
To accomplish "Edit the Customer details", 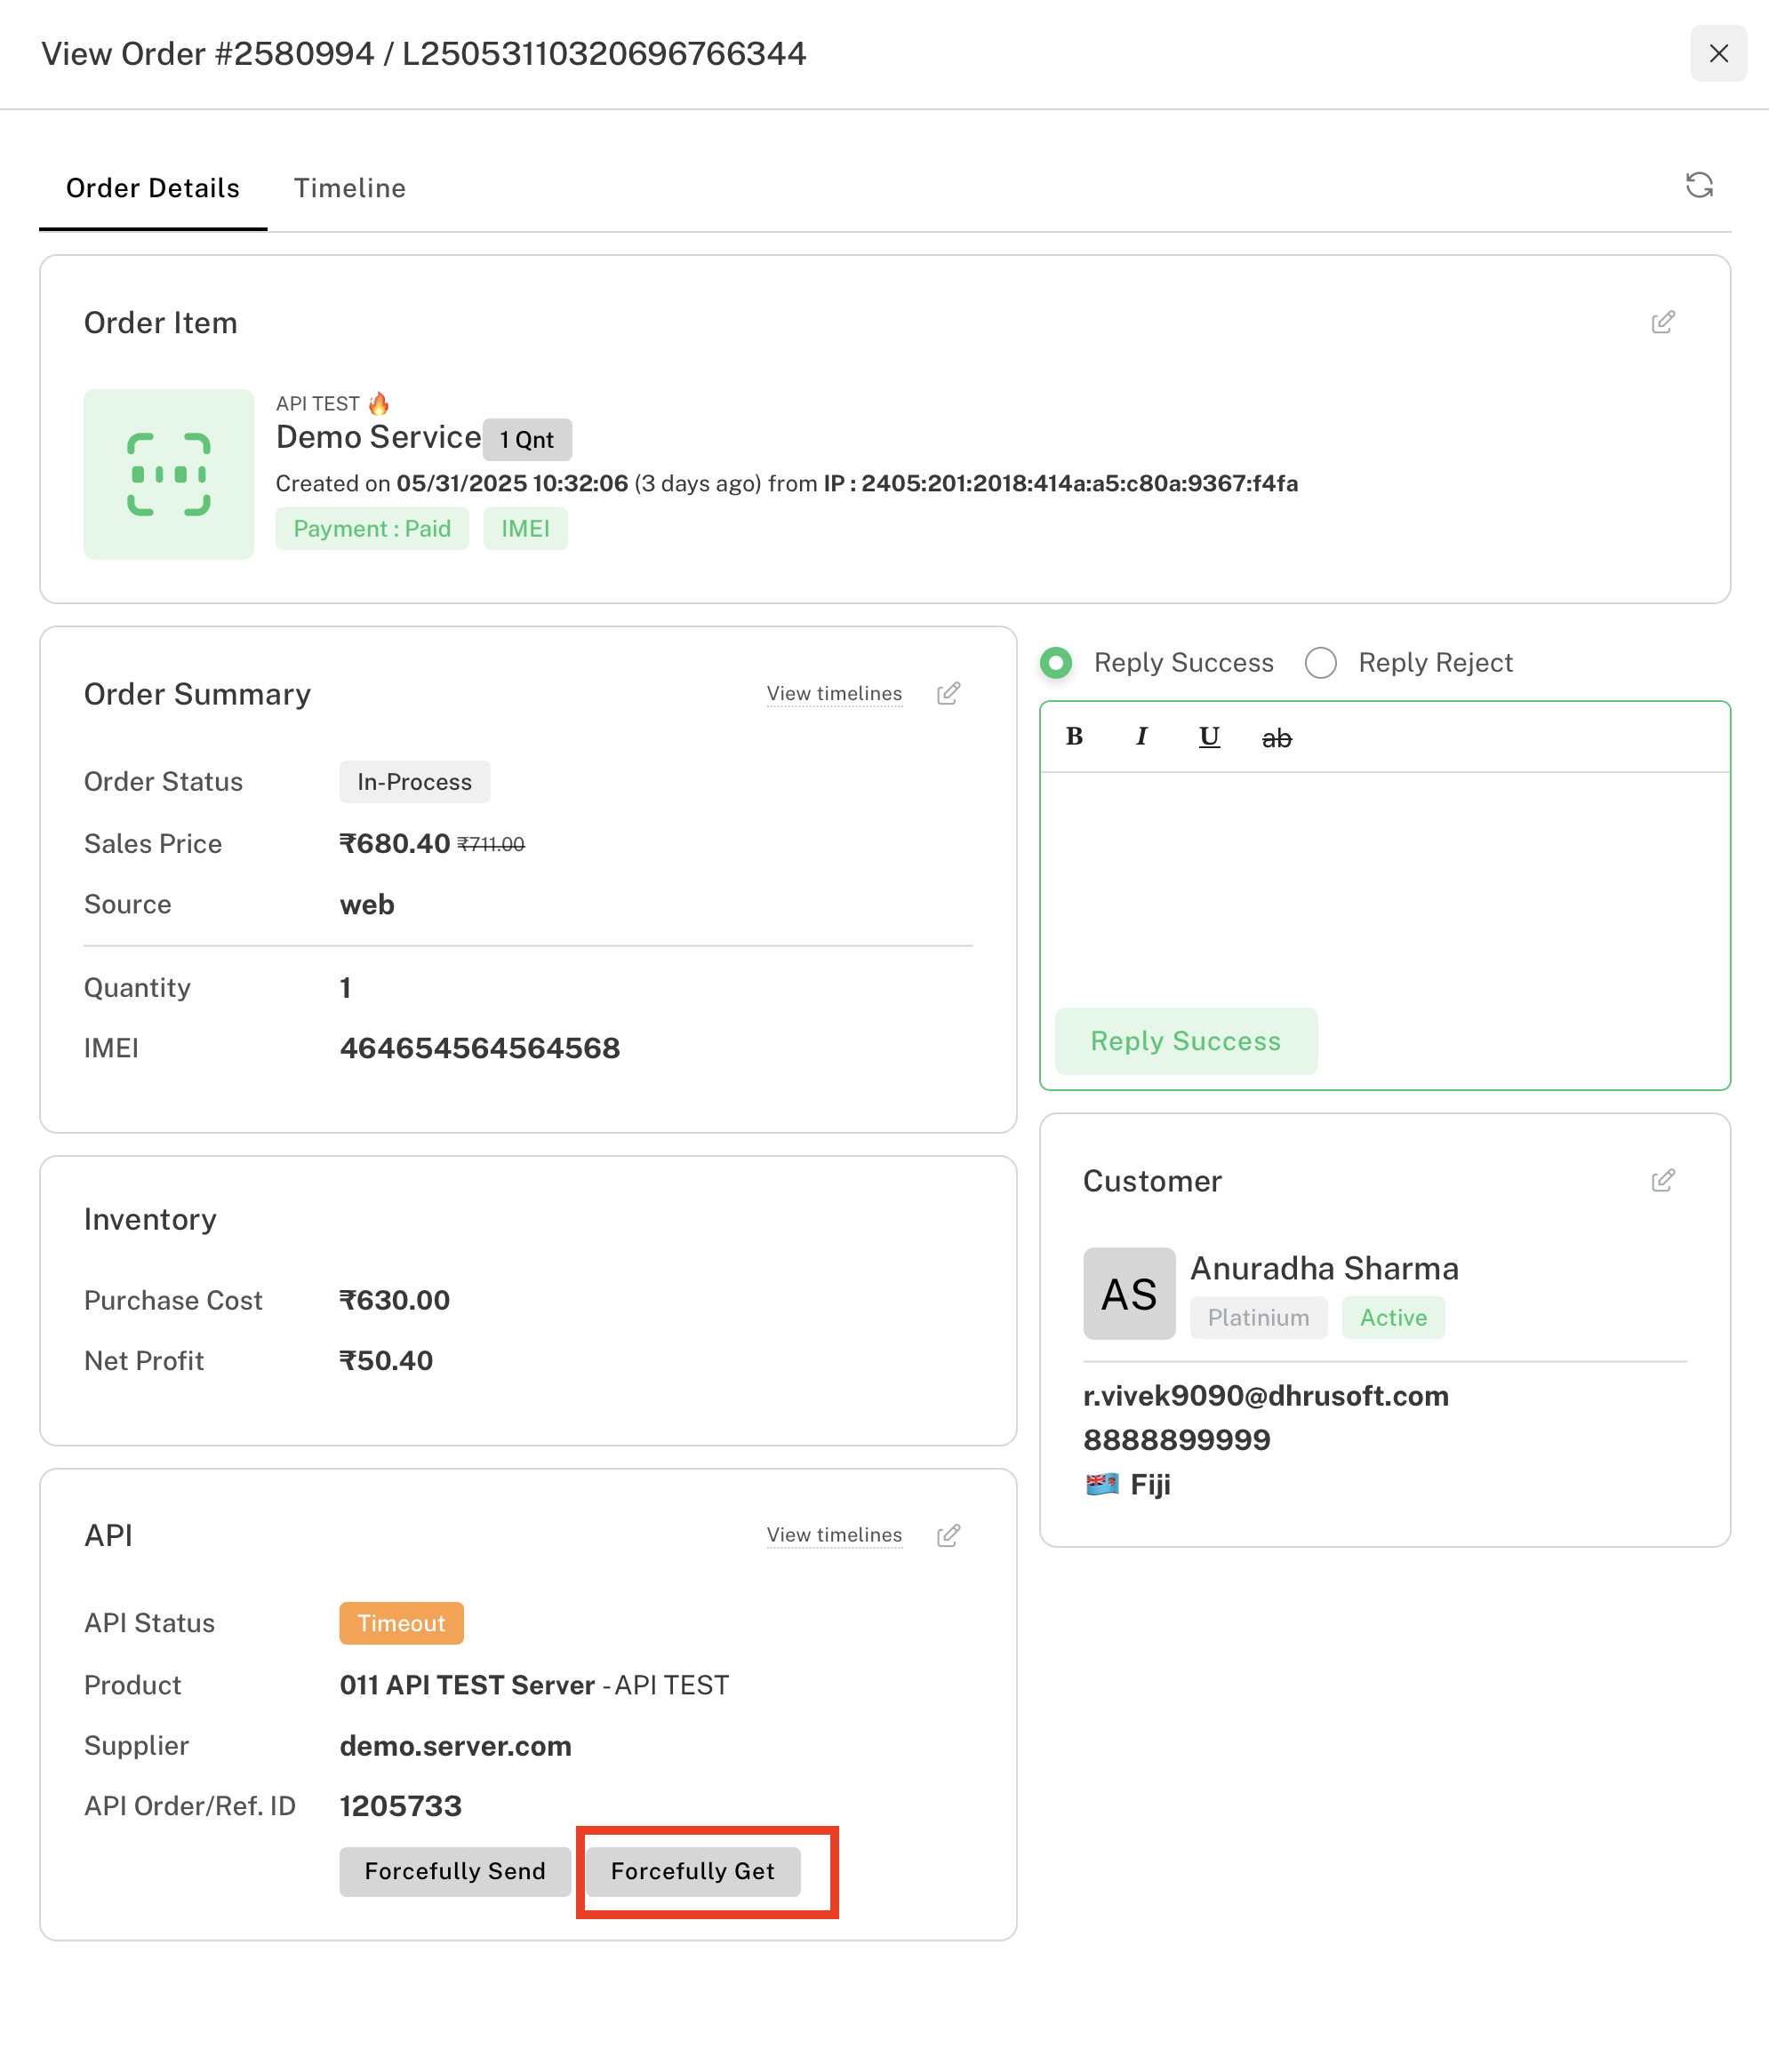I will (x=1663, y=1180).
